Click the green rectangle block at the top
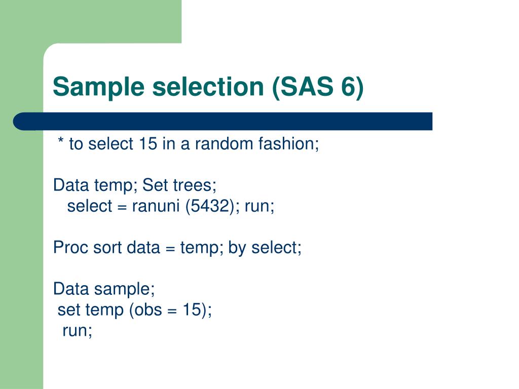519x389 pixels. tap(91, 21)
